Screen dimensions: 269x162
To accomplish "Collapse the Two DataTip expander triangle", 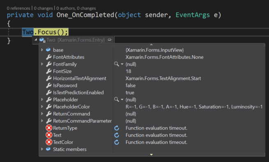I will [x=36, y=40].
